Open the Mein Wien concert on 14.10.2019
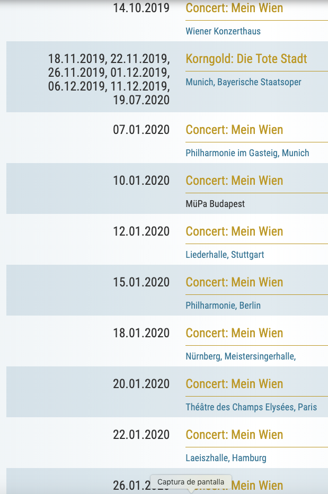The height and width of the screenshot is (494, 328). (234, 8)
